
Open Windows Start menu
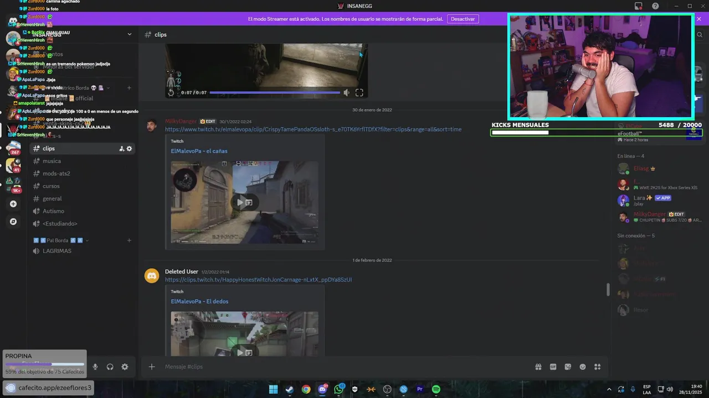point(273,389)
